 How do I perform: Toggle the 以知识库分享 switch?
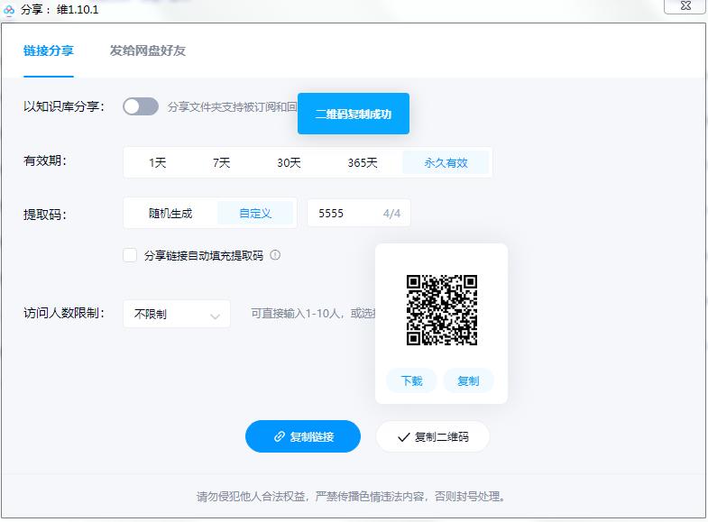(141, 106)
